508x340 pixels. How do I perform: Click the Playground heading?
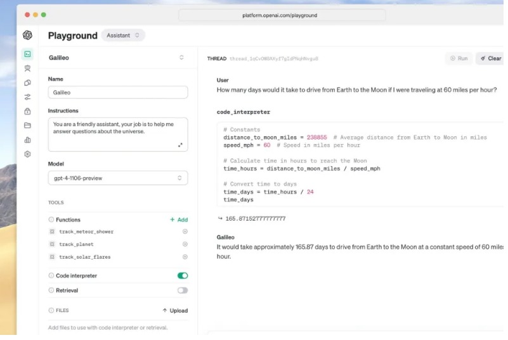point(72,36)
